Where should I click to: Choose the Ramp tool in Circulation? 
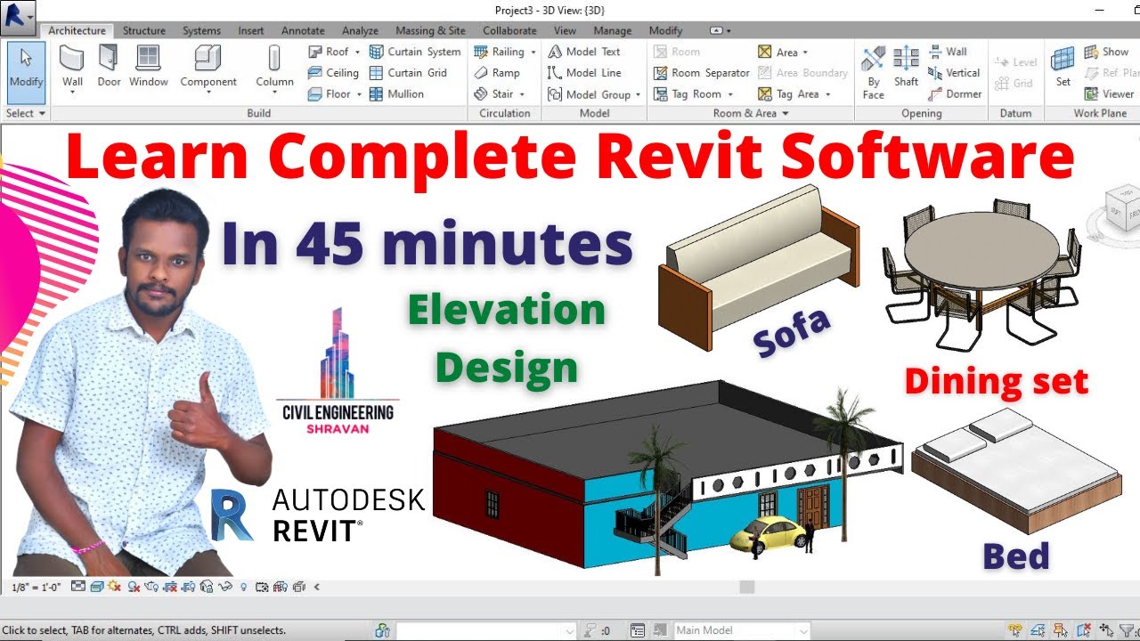click(497, 73)
